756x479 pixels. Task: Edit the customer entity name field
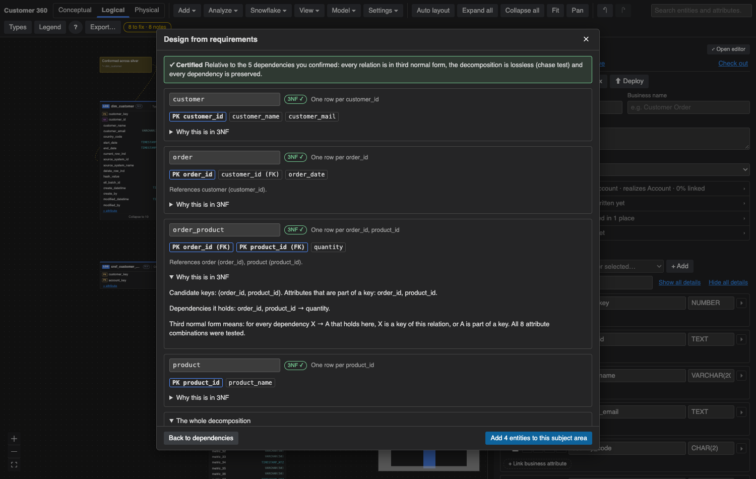(225, 99)
